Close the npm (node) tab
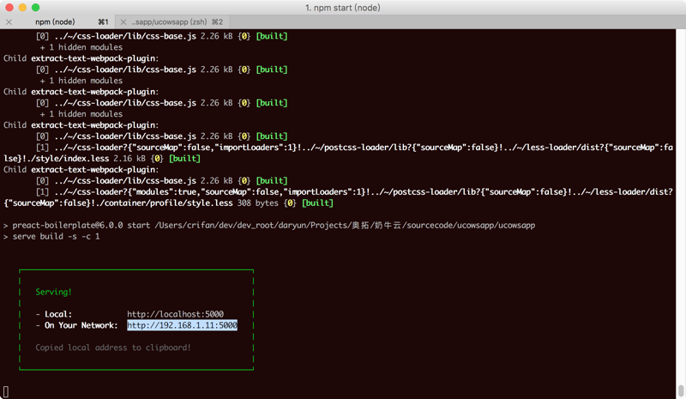The width and height of the screenshot is (686, 399). [x=9, y=21]
